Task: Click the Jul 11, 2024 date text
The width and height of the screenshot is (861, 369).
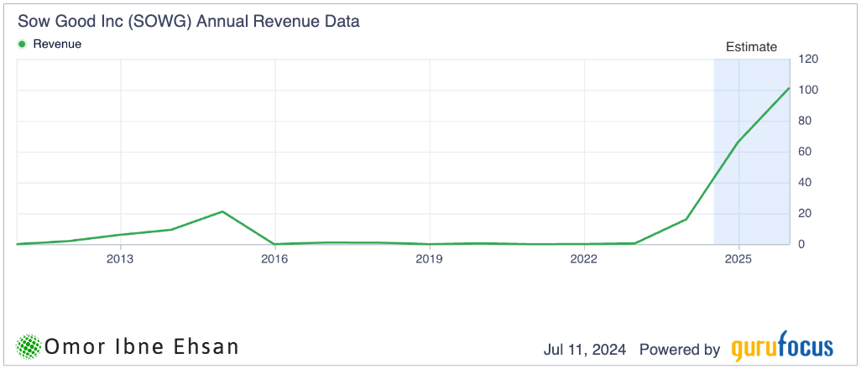Action: (x=585, y=349)
